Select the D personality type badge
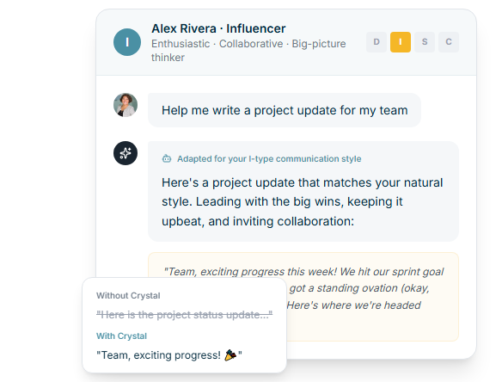The width and height of the screenshot is (502, 382). (376, 42)
